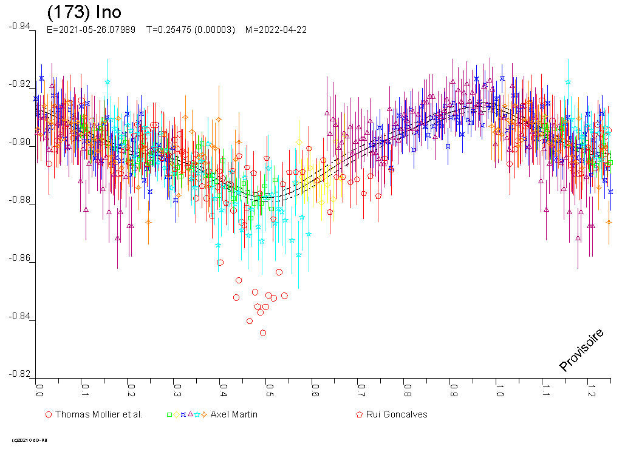Viewport: 622px width, 466px height.
Task: Click the purple triangle legend marker
Action: pyautogui.click(x=190, y=414)
